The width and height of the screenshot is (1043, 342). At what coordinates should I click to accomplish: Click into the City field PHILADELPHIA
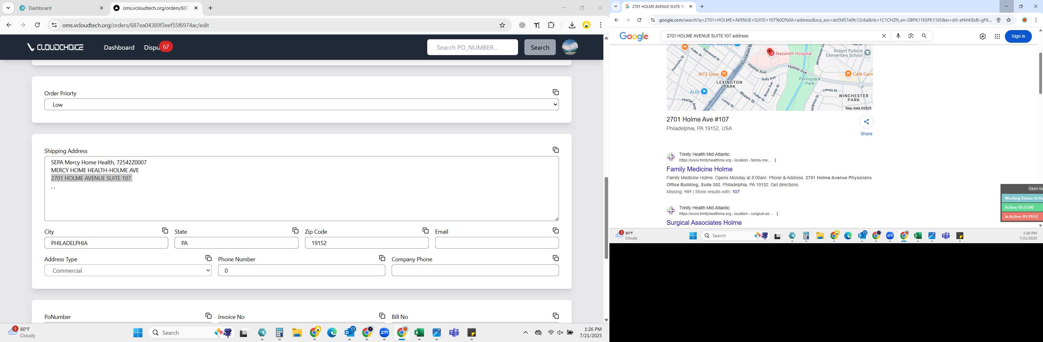(x=106, y=243)
